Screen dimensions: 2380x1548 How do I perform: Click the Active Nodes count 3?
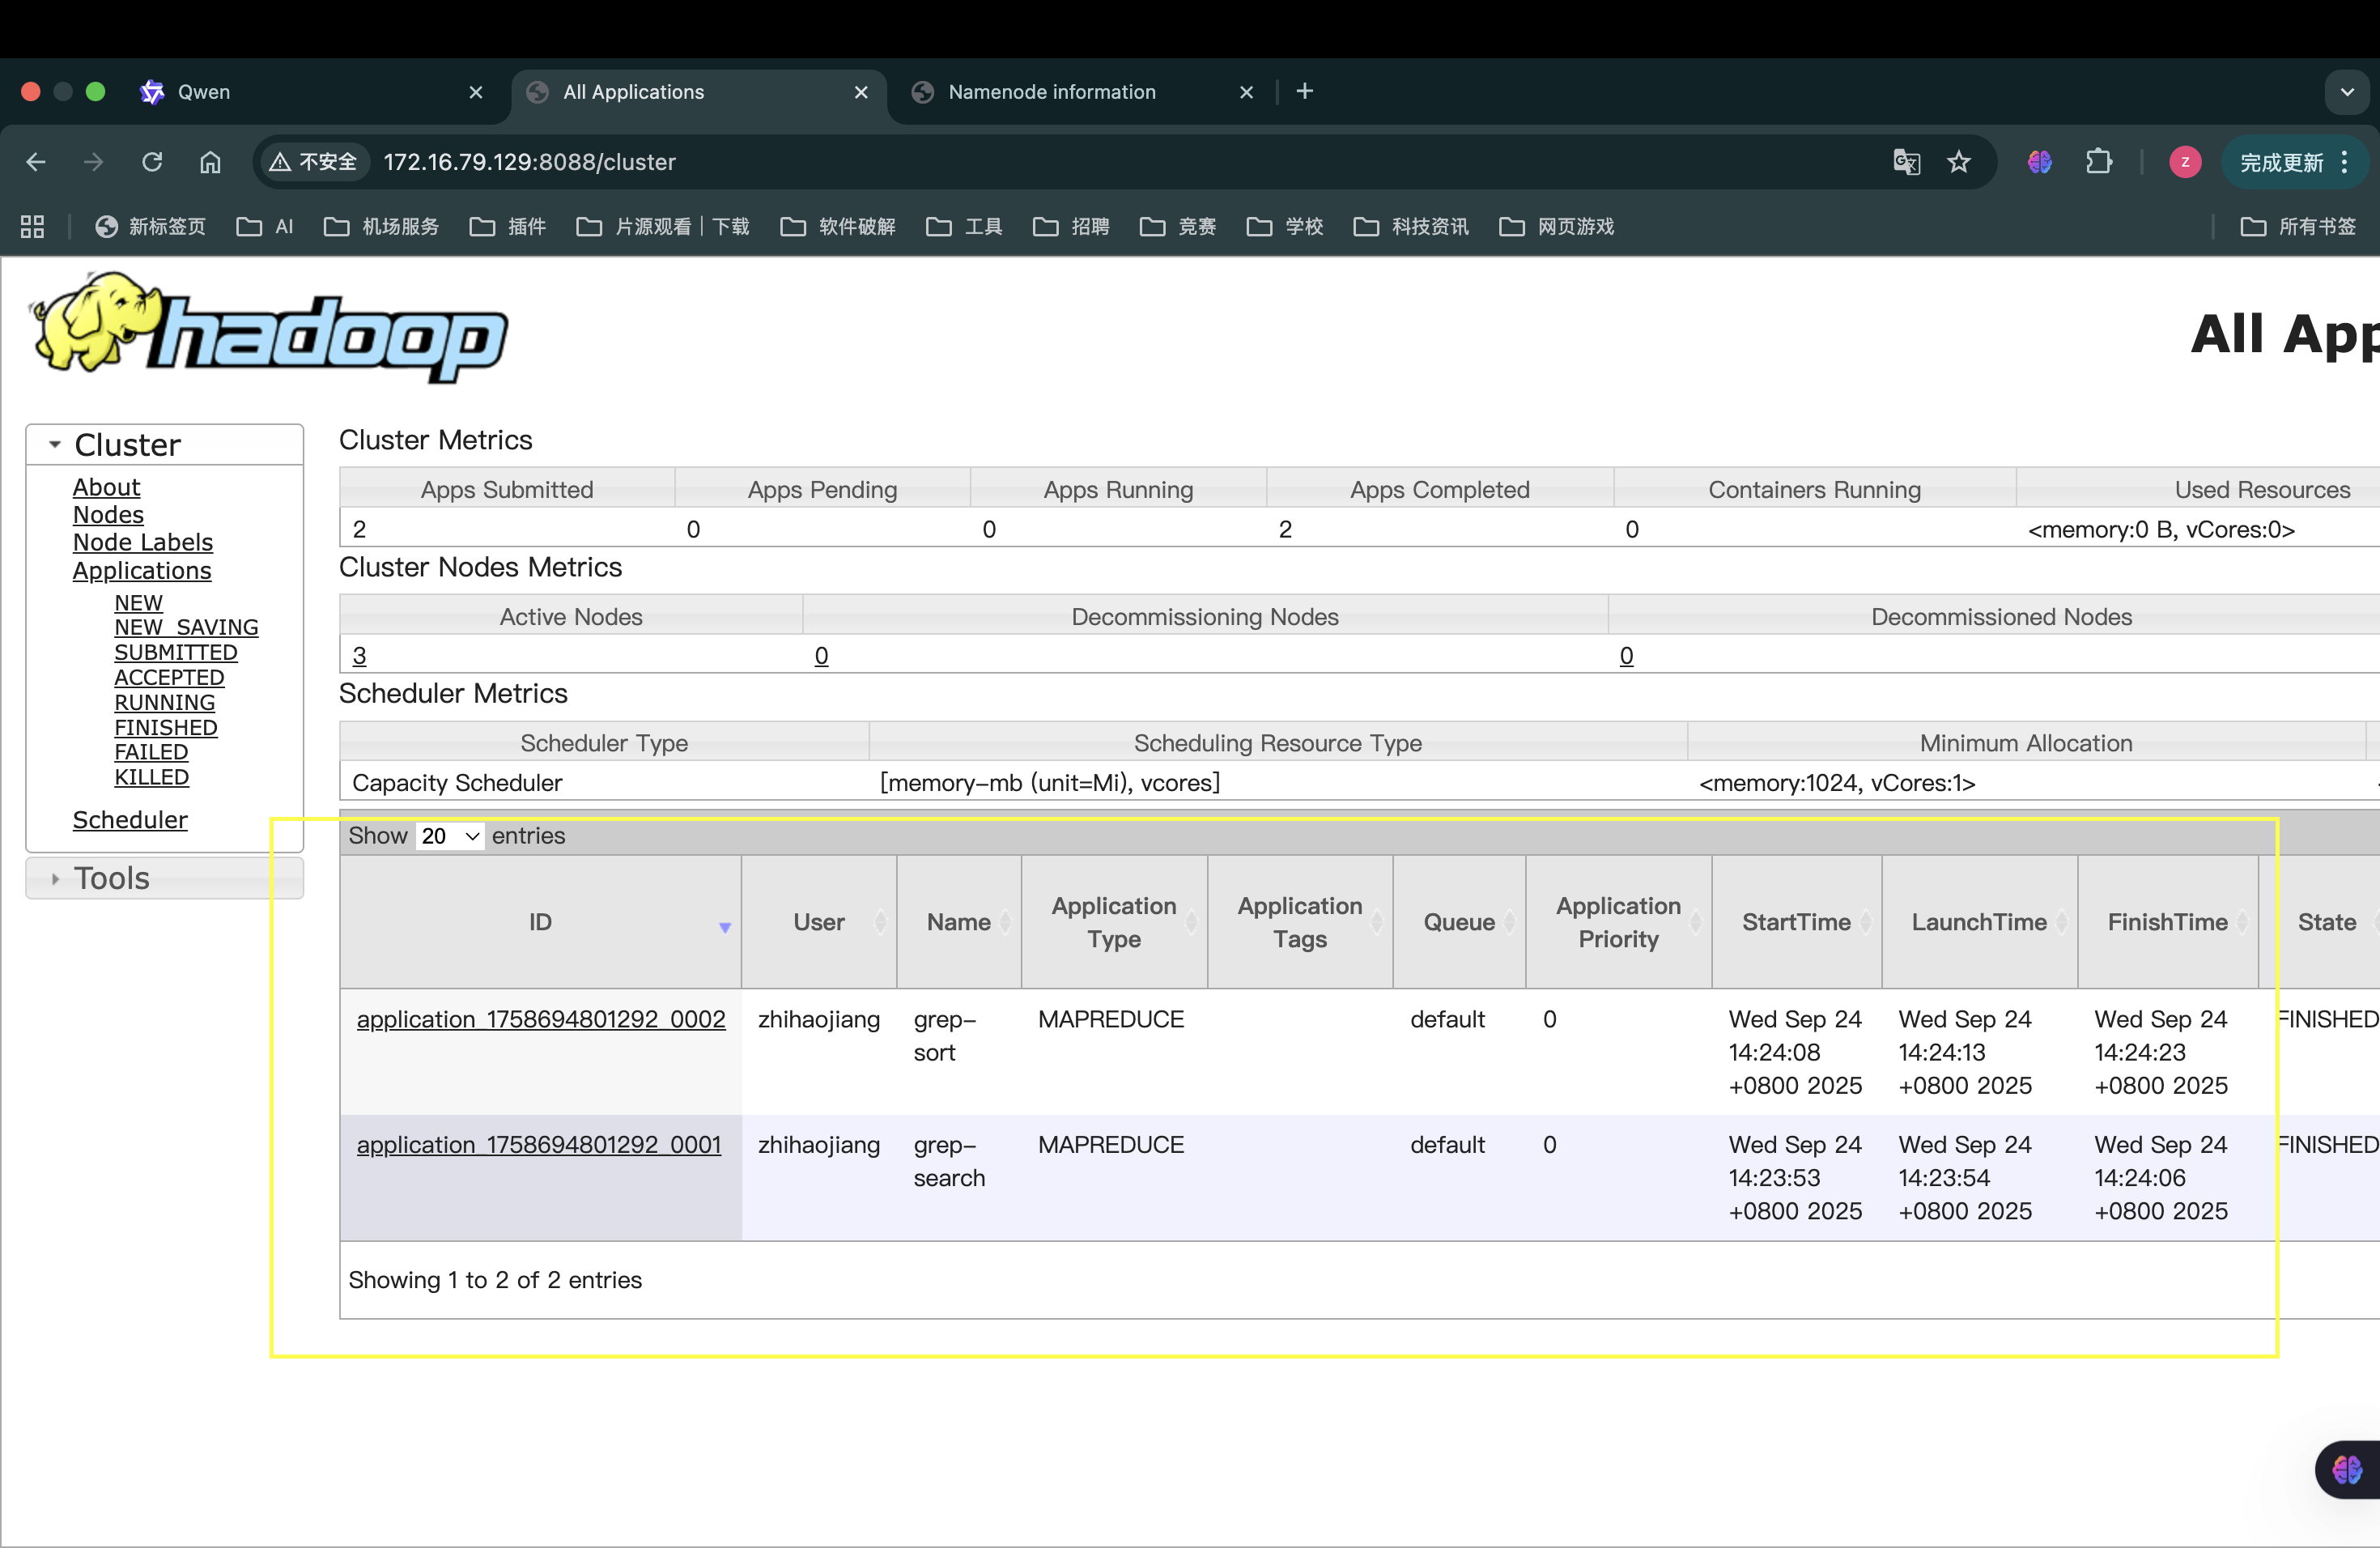coord(359,656)
